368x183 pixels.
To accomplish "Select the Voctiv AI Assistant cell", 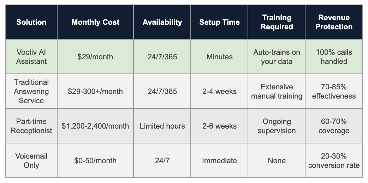I will (x=31, y=57).
